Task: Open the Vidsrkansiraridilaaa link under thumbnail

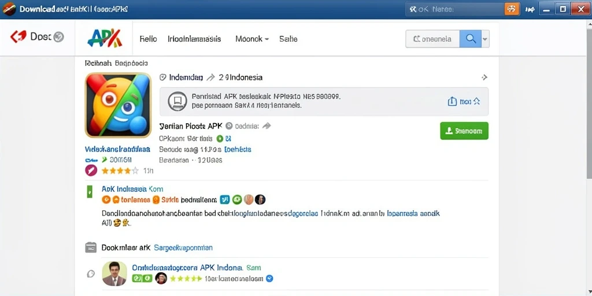Action: (x=118, y=149)
